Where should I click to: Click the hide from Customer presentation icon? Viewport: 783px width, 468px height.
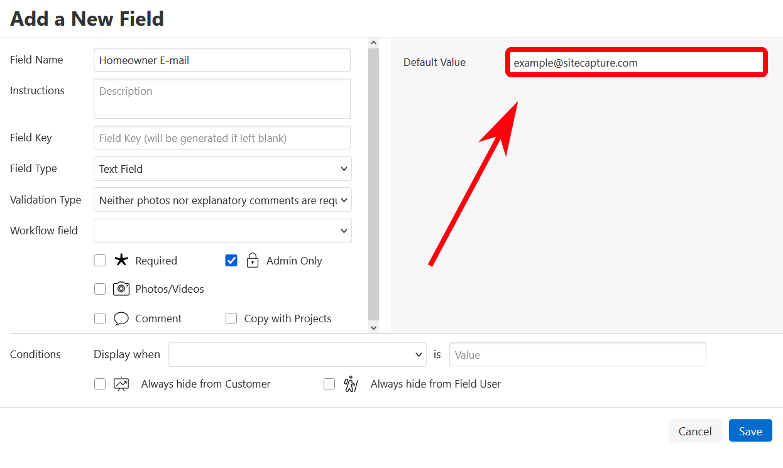(x=121, y=384)
